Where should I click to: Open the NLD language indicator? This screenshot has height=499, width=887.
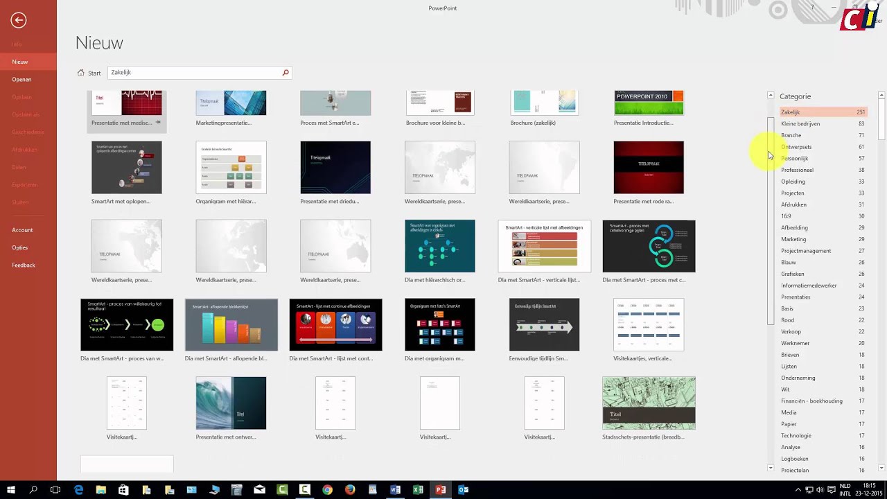[x=845, y=489]
